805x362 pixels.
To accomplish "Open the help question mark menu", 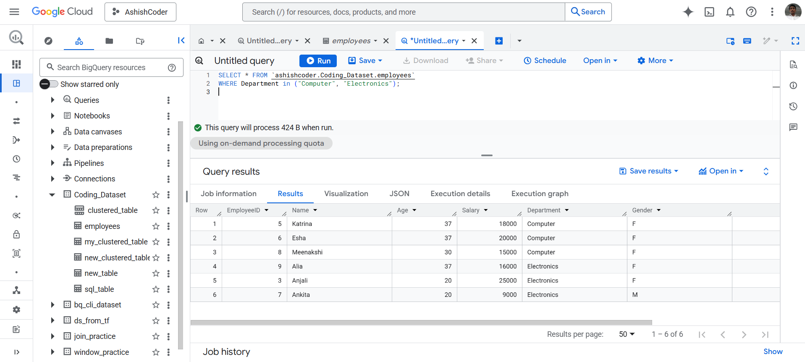I will 751,12.
